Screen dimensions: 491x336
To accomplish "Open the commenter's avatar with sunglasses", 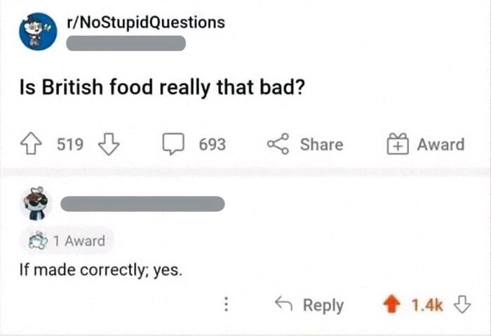I will click(x=37, y=203).
